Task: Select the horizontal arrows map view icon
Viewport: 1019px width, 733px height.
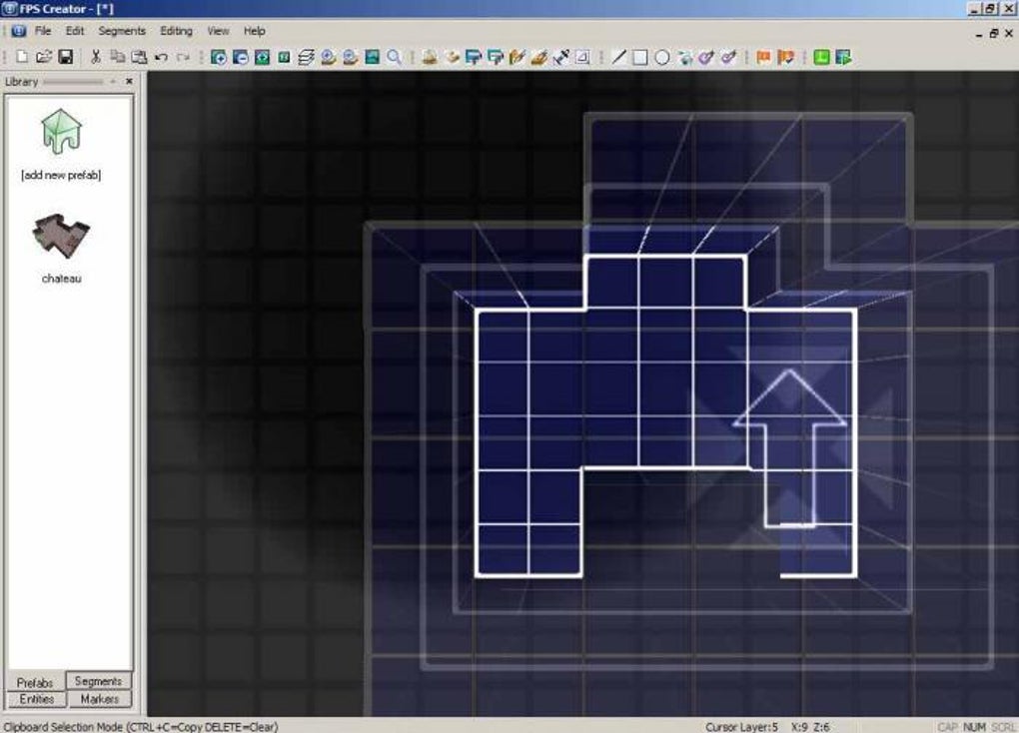Action: coord(262,57)
